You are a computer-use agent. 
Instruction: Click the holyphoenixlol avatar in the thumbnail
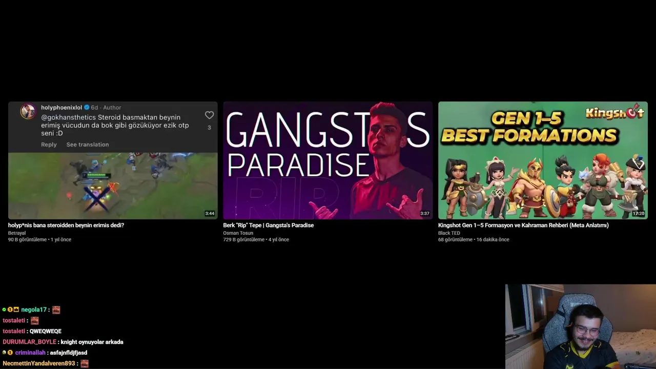pyautogui.click(x=28, y=111)
